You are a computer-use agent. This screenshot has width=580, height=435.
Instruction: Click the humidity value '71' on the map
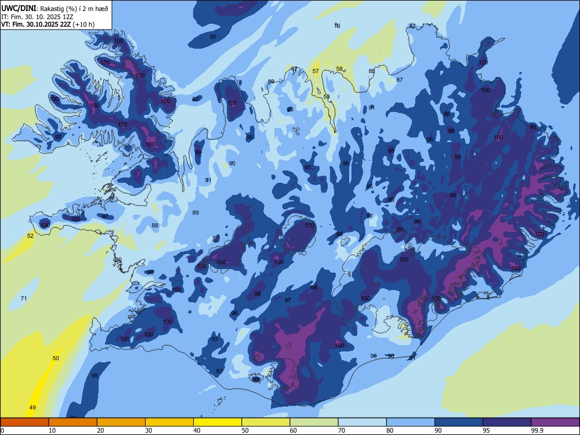[24, 298]
